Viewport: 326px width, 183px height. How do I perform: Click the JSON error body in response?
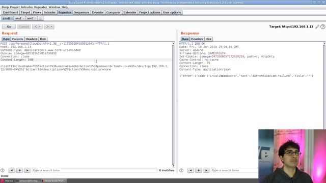(247, 76)
